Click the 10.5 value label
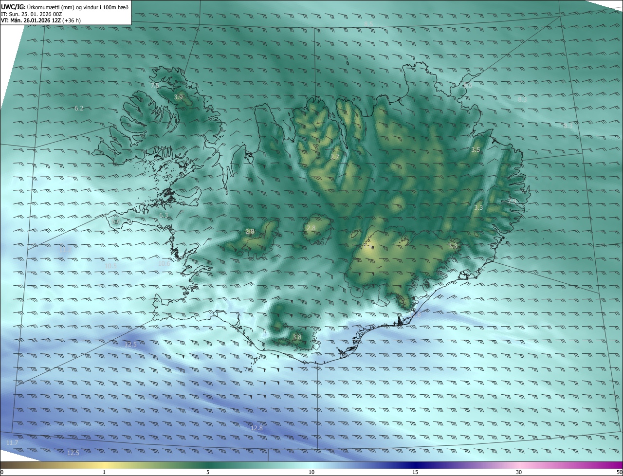 click(x=111, y=266)
